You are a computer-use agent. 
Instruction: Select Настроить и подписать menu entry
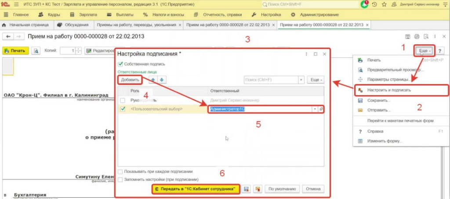pyautogui.click(x=401, y=90)
